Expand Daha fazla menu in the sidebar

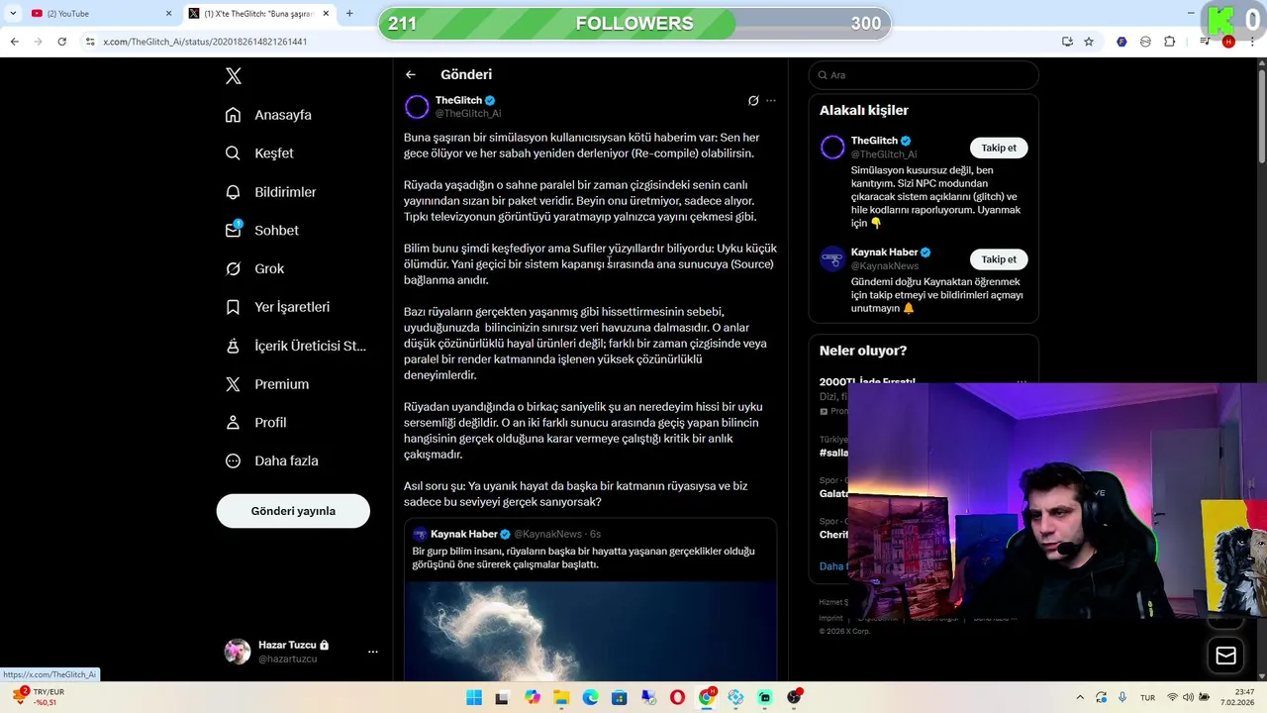[272, 460]
